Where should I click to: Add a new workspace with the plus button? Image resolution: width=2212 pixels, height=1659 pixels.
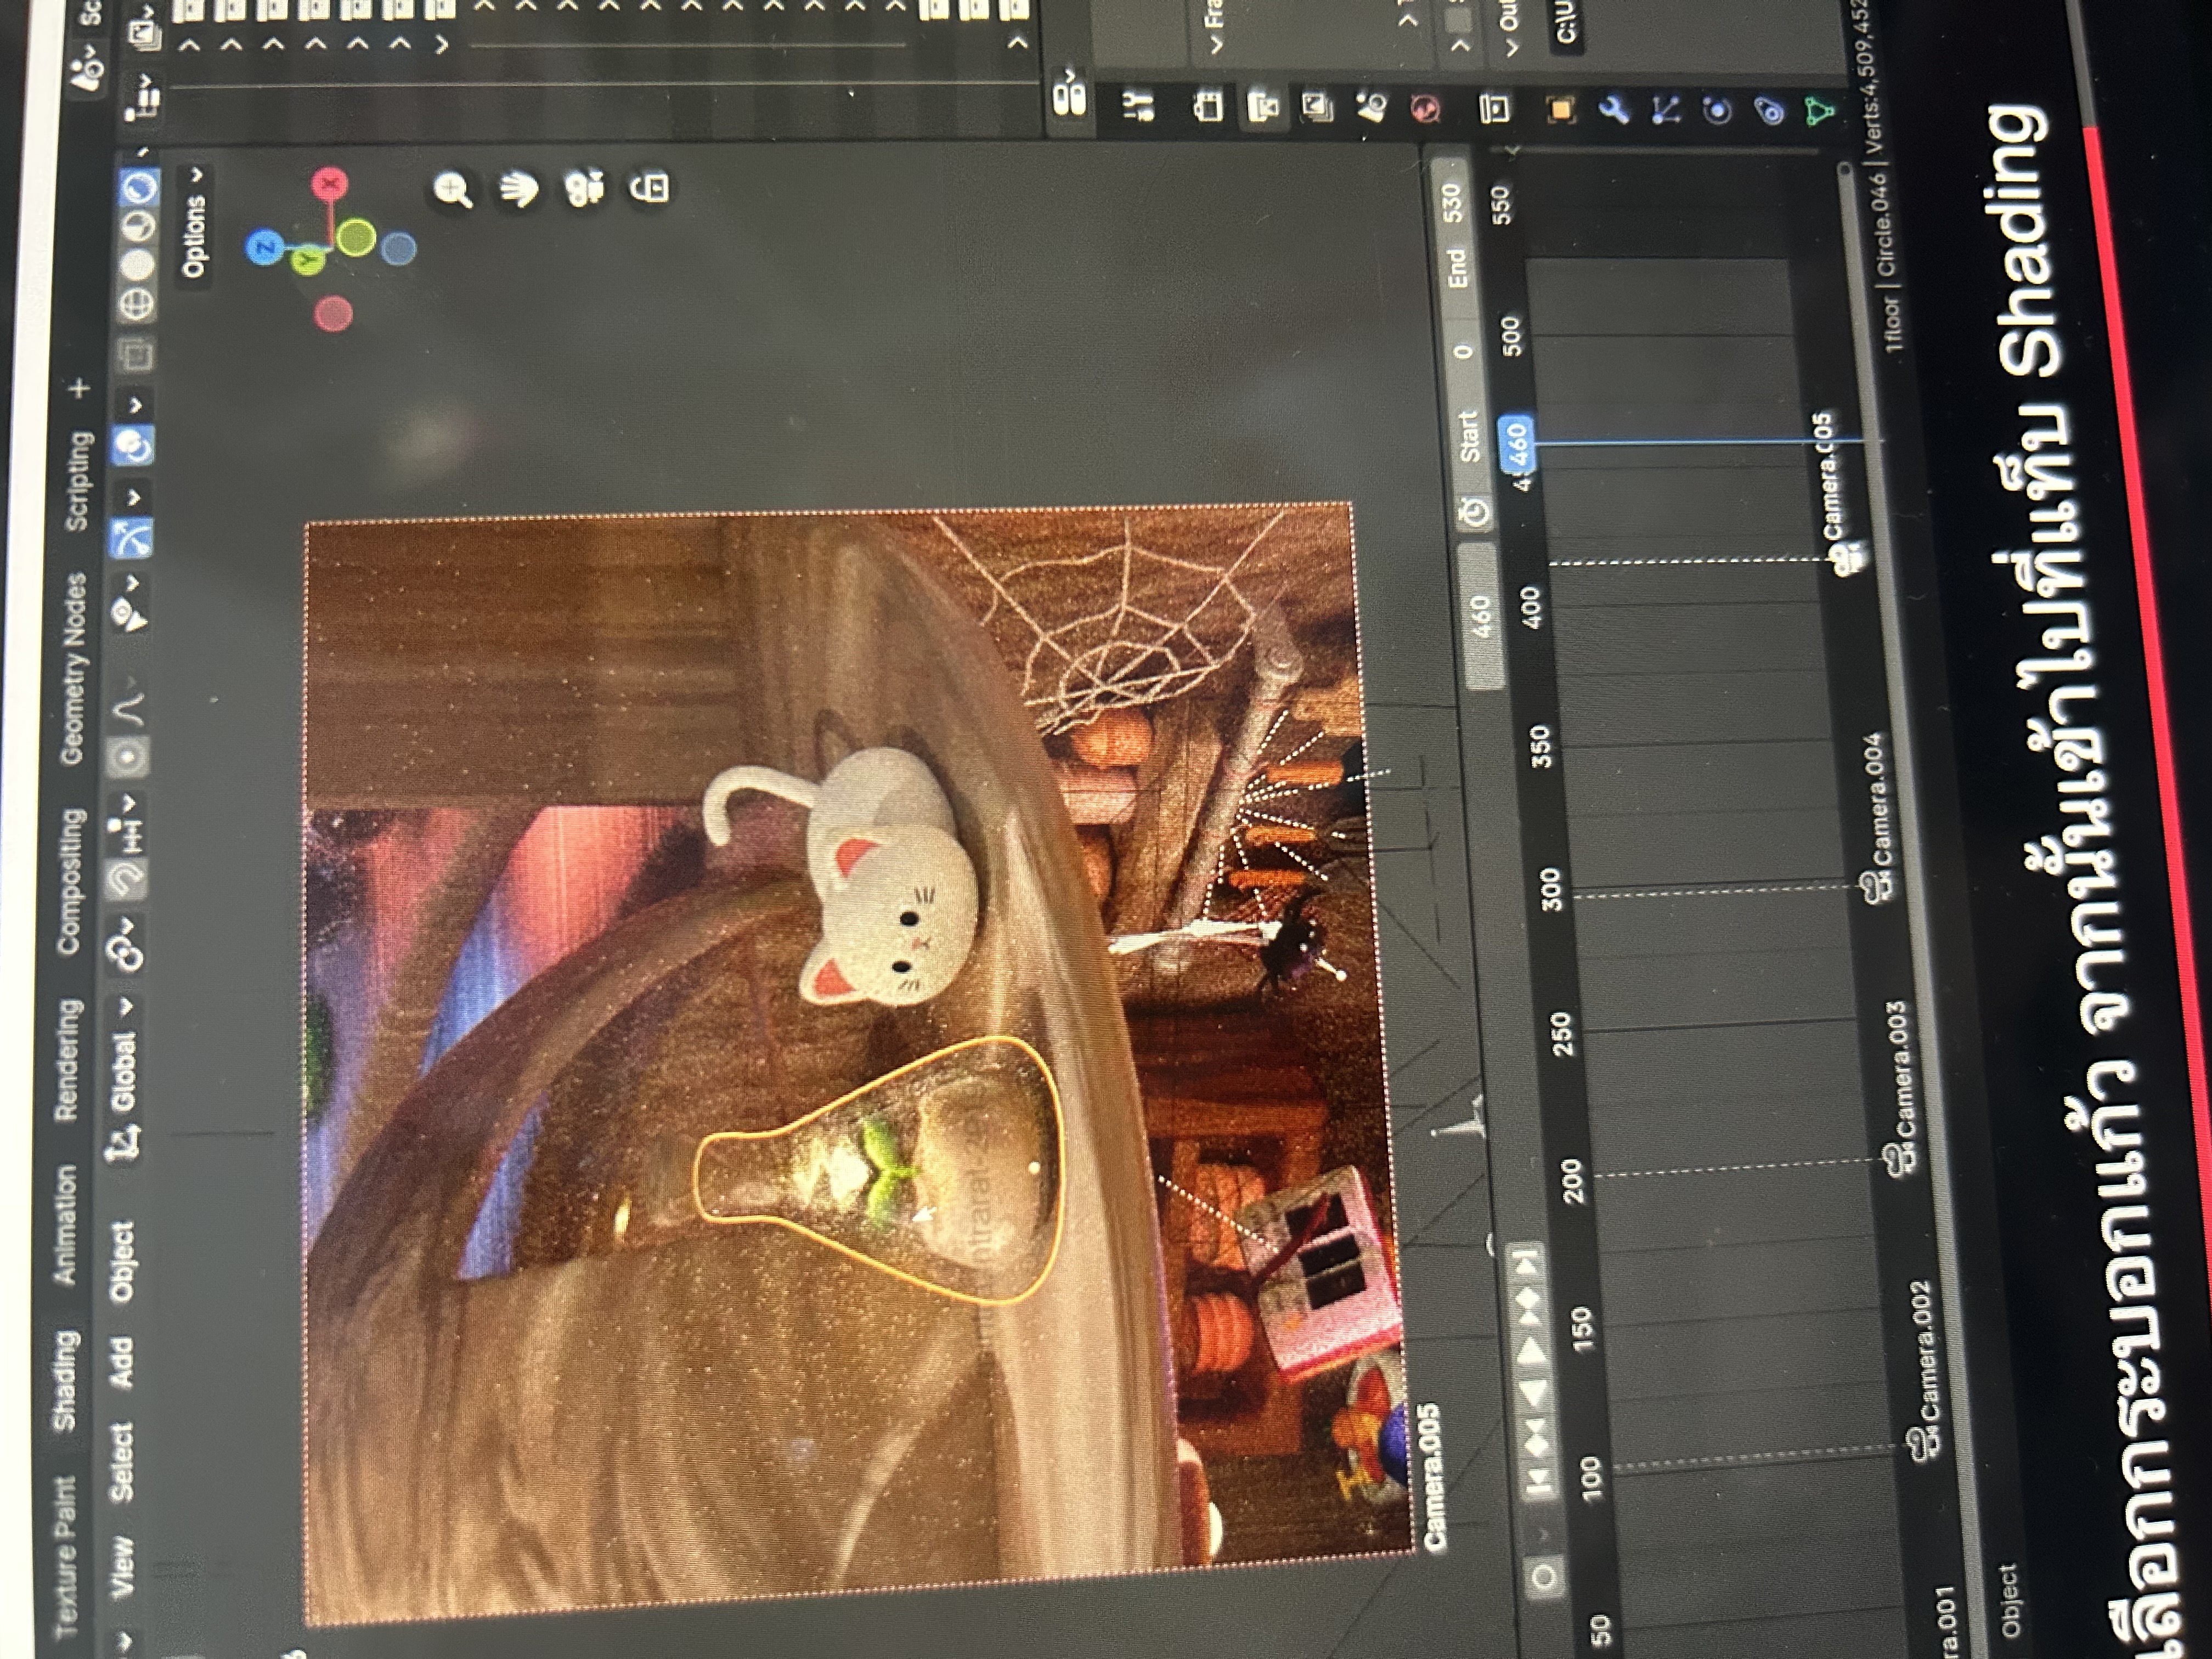(x=80, y=388)
